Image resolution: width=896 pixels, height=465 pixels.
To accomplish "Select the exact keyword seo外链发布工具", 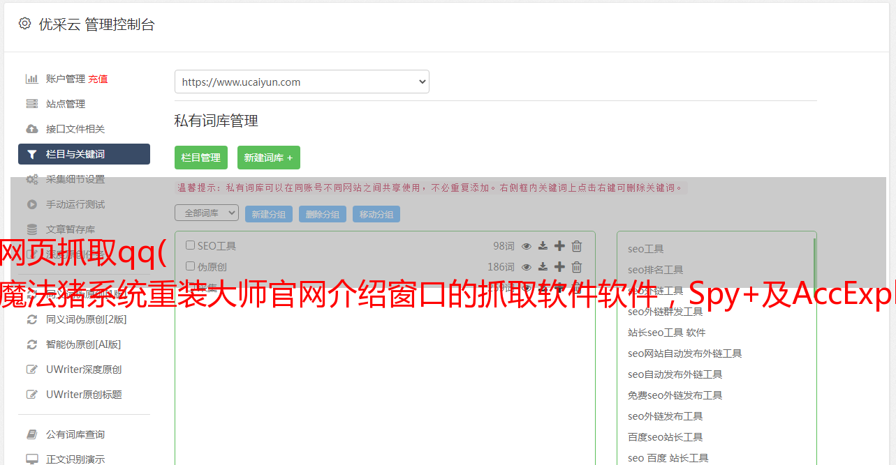I will pos(666,416).
